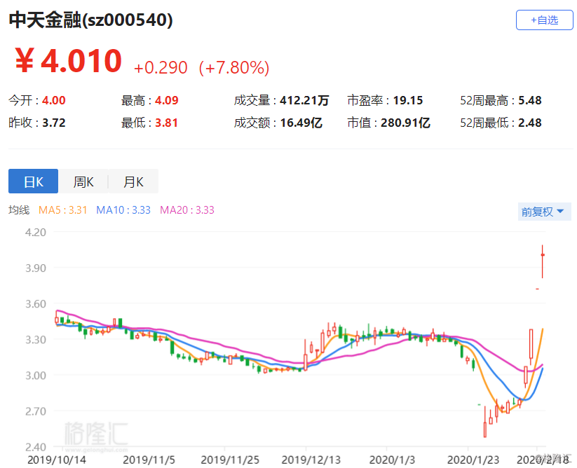577x468 pixels.
Task: Toggle the MA20 moving average label
Action: coord(187,210)
